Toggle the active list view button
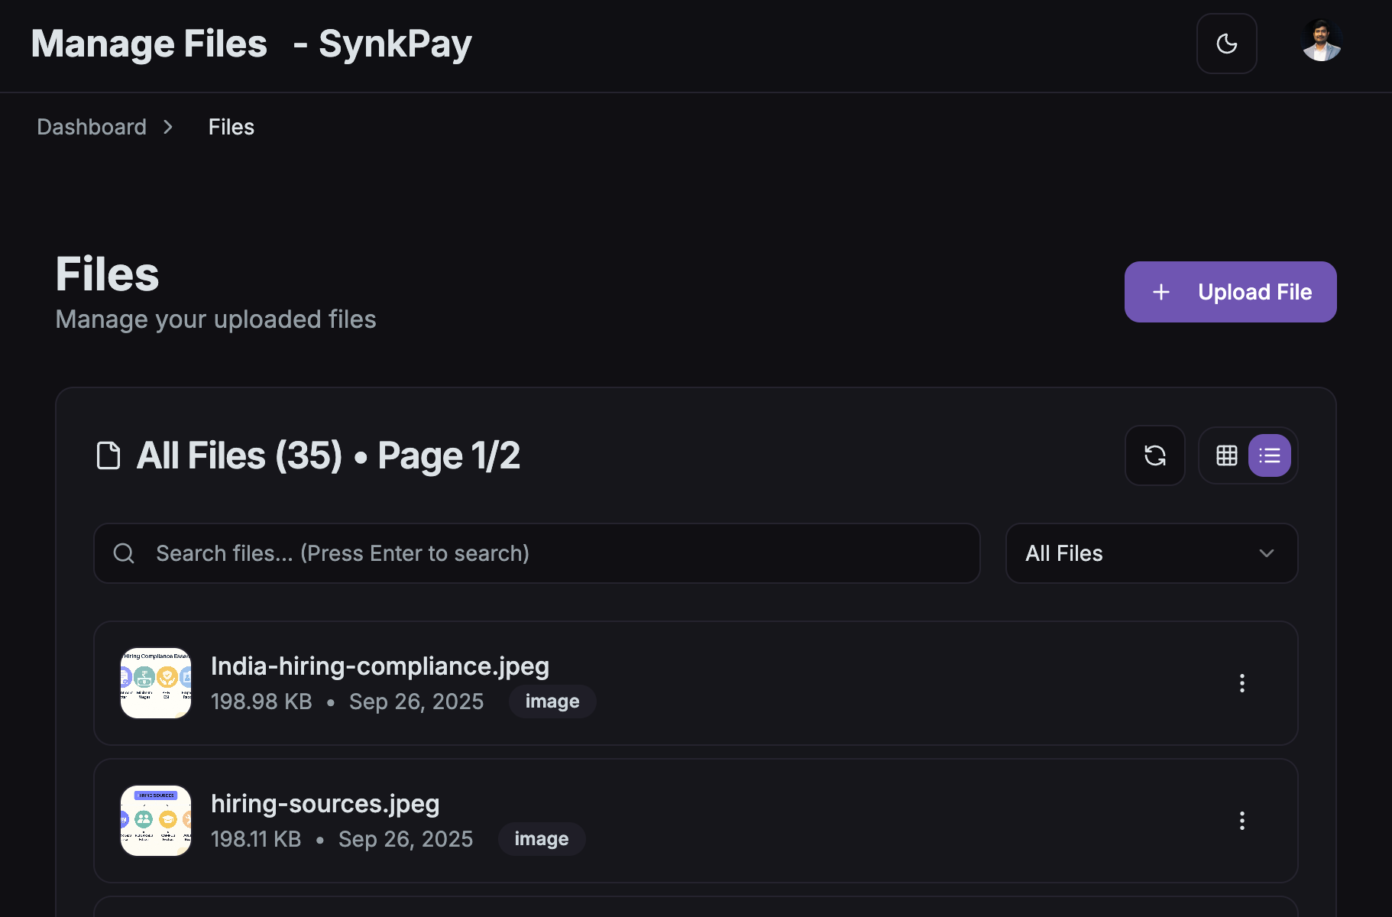 pos(1269,455)
